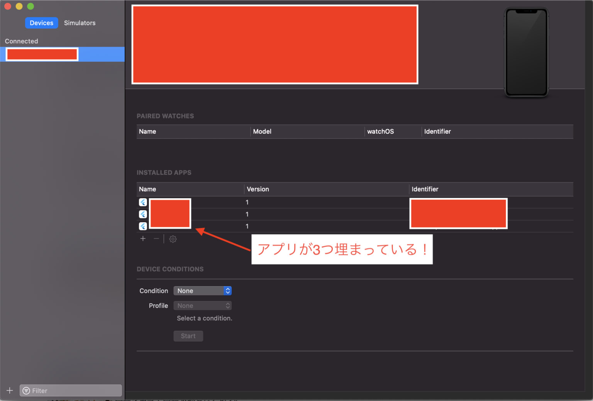Select the third Flutter app icon
Screen dimensions: 593x401
point(143,226)
